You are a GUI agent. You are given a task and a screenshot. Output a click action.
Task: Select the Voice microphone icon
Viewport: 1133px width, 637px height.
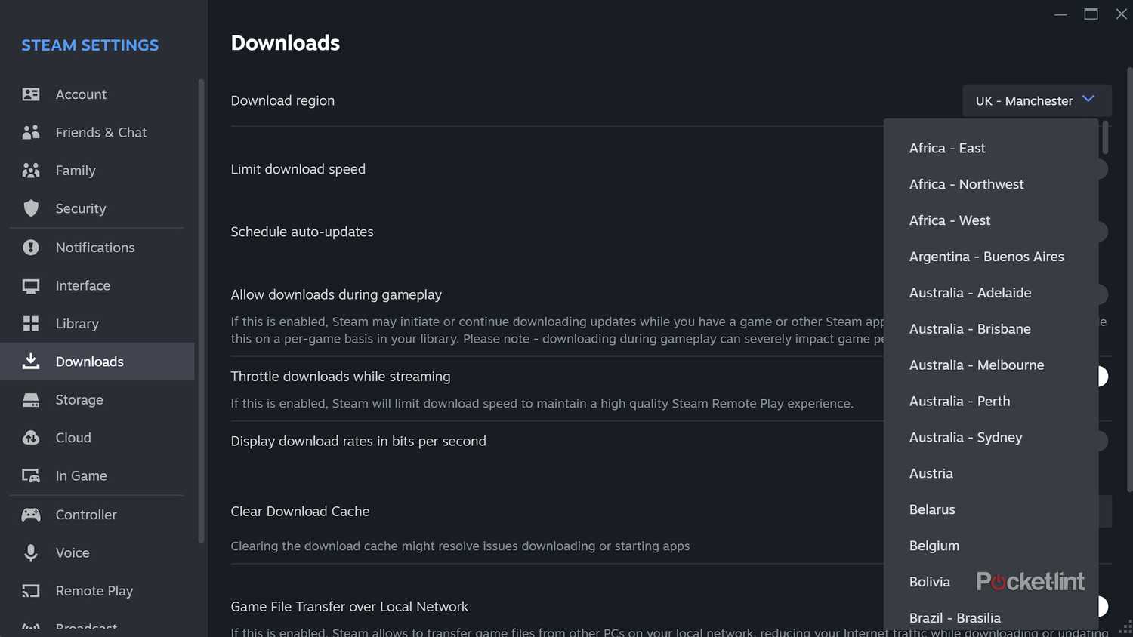[31, 552]
